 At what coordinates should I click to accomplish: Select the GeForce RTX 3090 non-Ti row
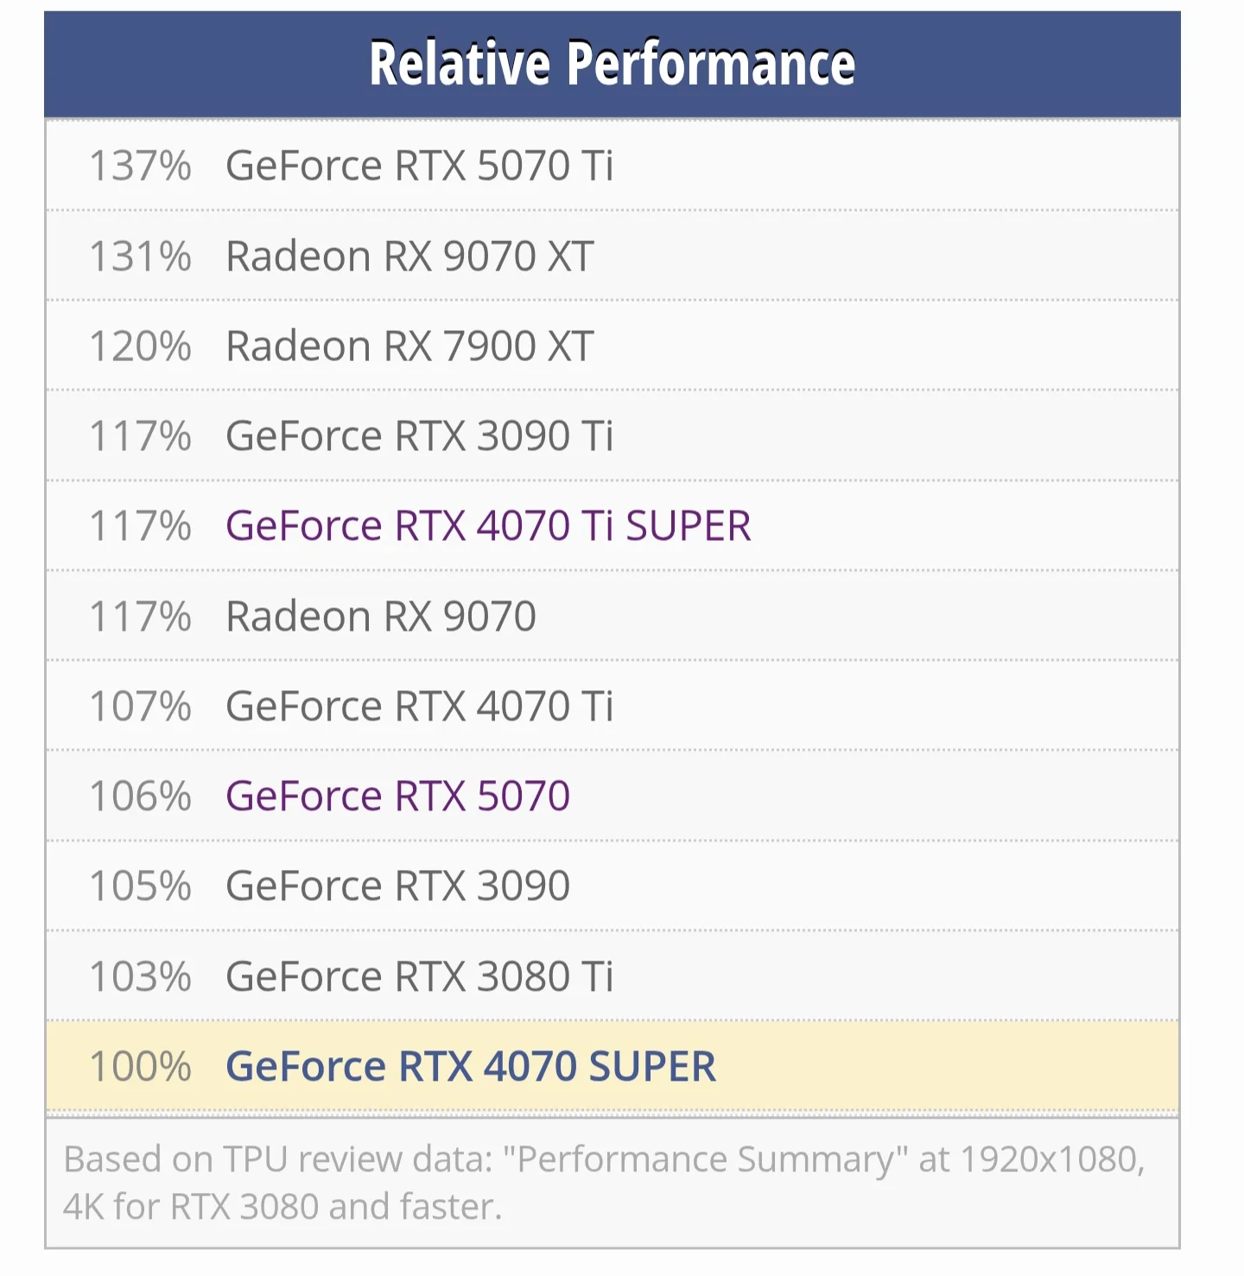click(397, 886)
